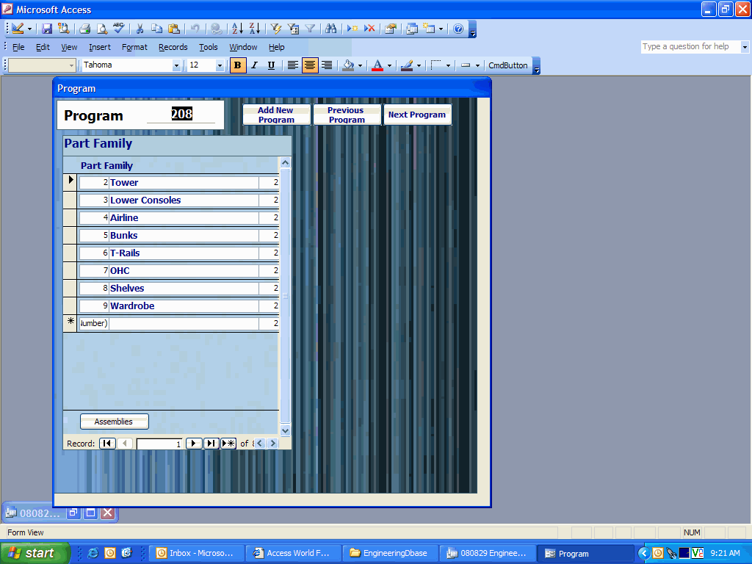Image resolution: width=752 pixels, height=564 pixels.
Task: Switch to Access World Forums taskbar item
Action: tap(294, 554)
